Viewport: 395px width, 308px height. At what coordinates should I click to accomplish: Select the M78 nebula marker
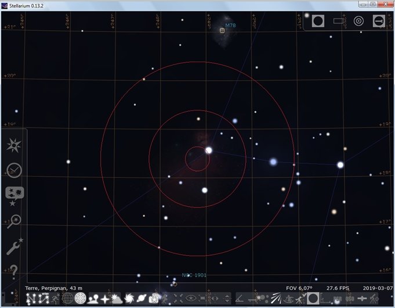pos(222,31)
